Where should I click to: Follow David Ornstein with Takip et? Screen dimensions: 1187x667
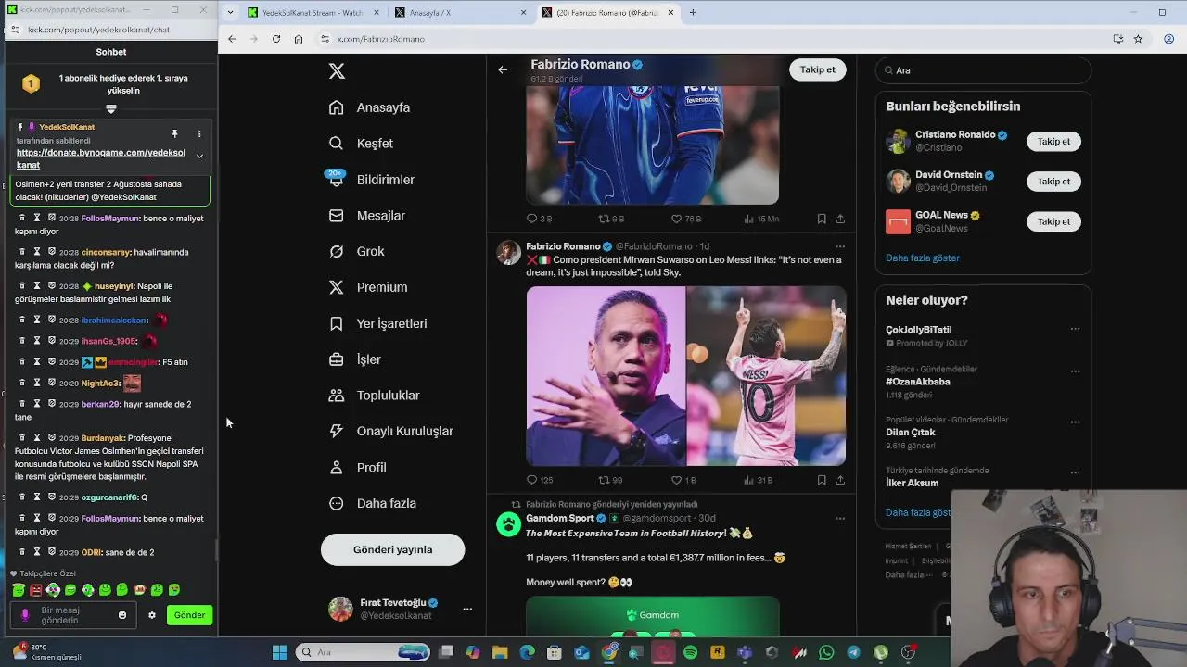(x=1053, y=182)
